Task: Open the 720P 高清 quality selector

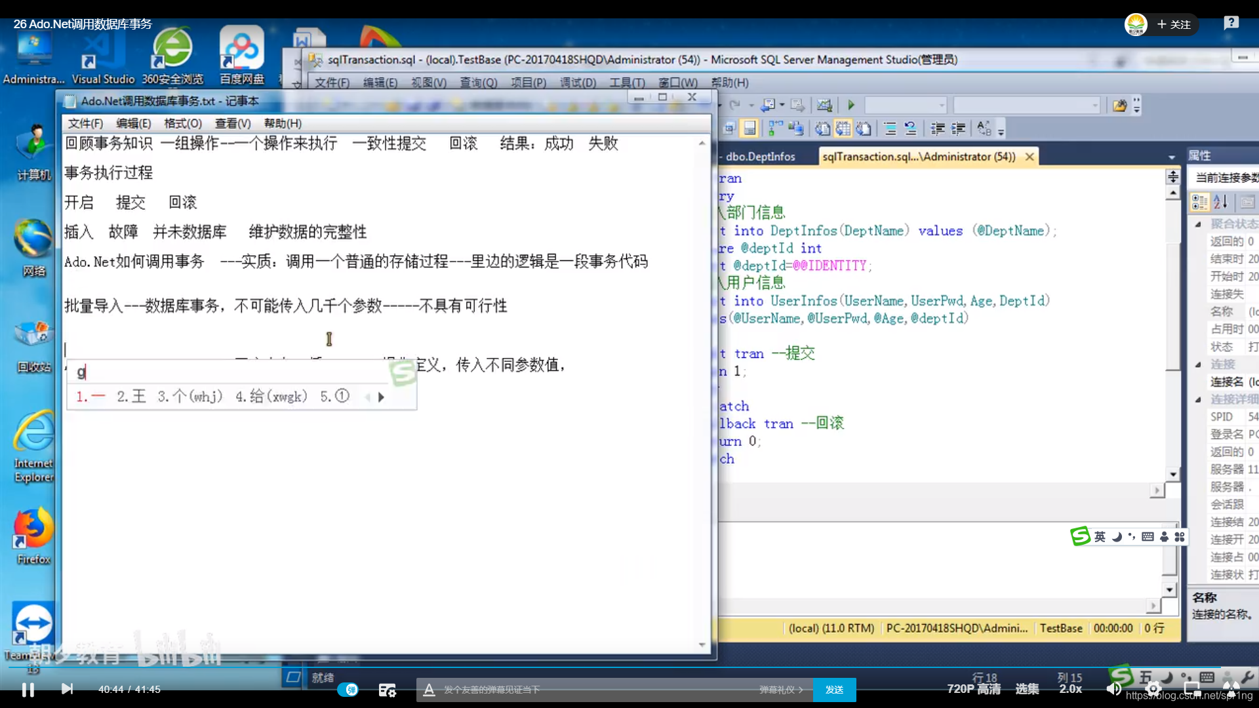Action: click(974, 689)
